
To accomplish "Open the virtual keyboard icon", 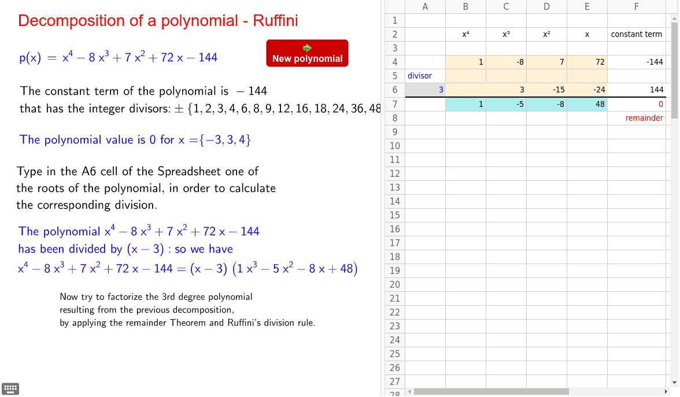I will (10, 388).
